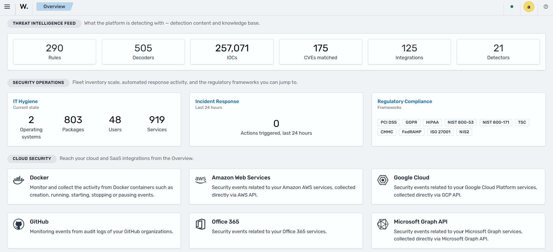Click the GitHub octocat icon
Viewport: 553px width, 252px height.
tap(19, 224)
